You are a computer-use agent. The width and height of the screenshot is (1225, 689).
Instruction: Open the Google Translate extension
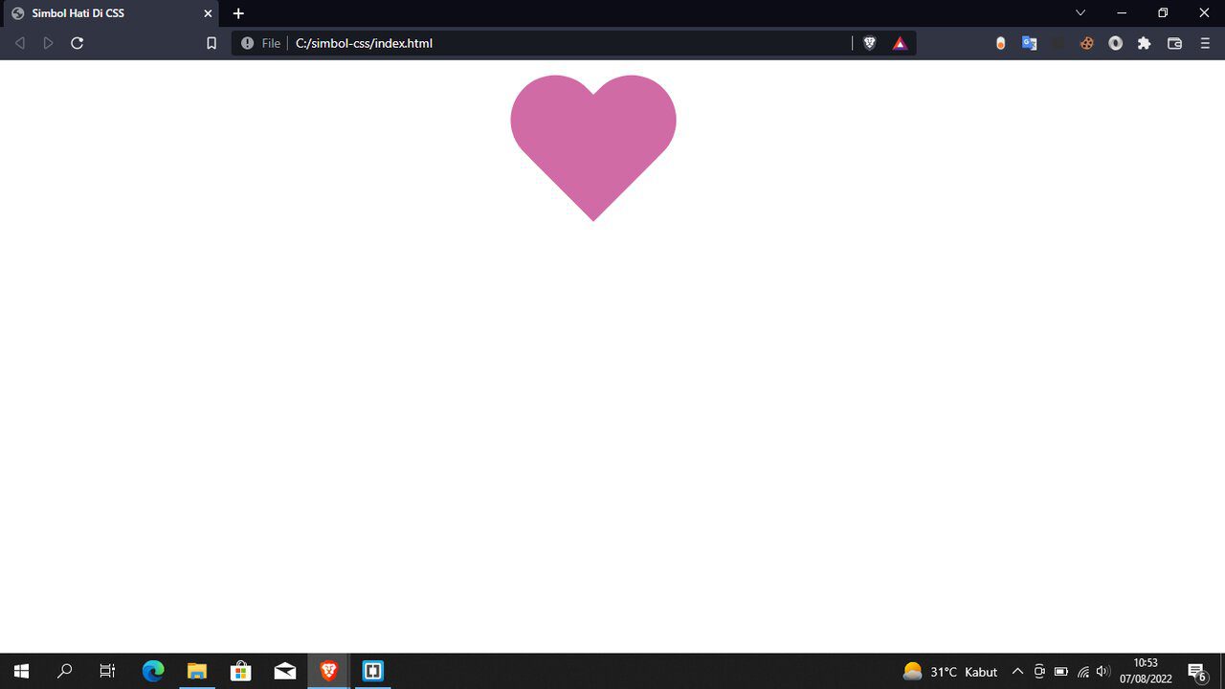(1030, 43)
